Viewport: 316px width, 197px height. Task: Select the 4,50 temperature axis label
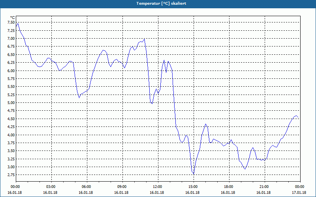coord(11,119)
